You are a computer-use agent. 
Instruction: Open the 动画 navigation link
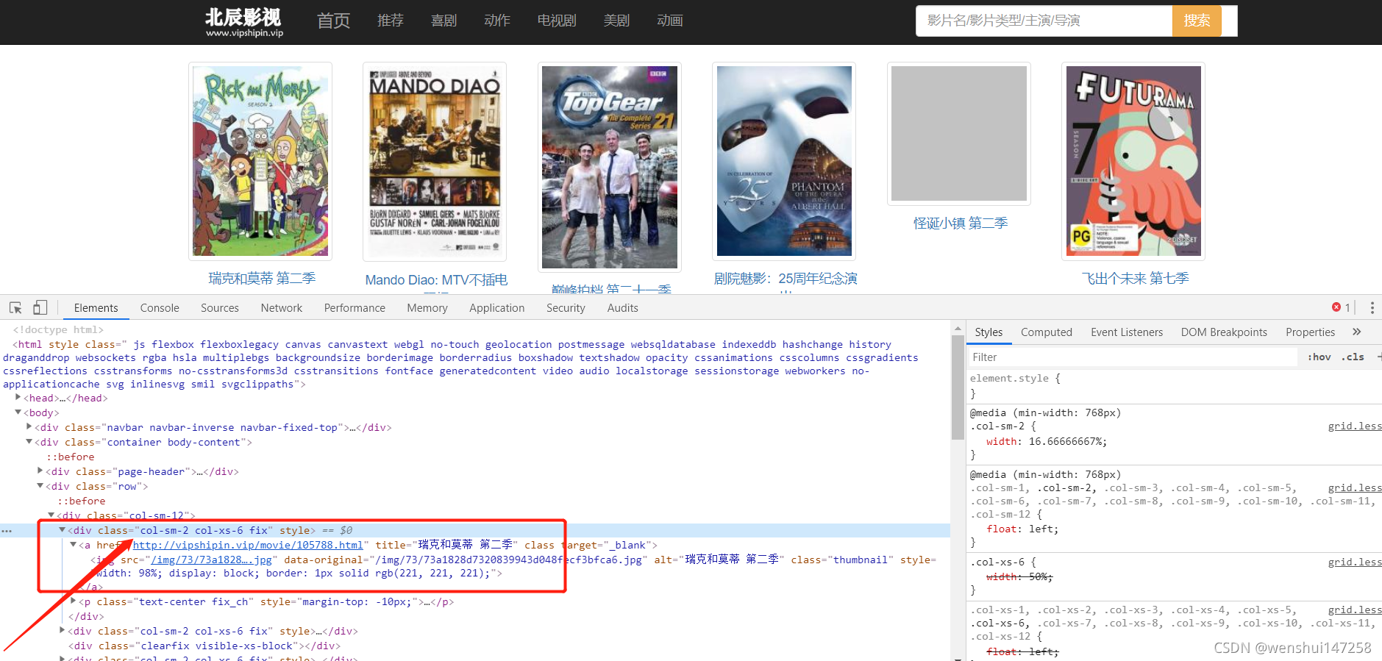coord(670,21)
